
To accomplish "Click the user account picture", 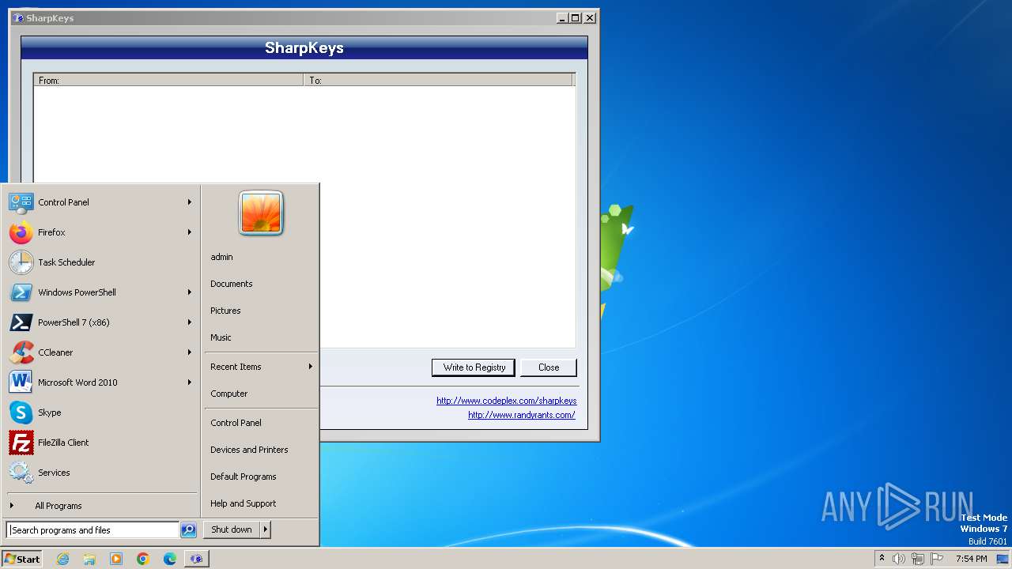I will [x=261, y=213].
